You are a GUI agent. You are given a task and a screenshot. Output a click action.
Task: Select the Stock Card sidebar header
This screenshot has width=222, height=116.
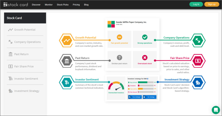[25, 18]
